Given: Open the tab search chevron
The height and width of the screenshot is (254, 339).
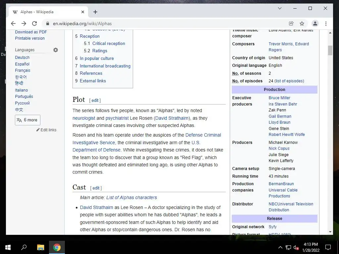Looking at the screenshot, I should pos(279,8).
